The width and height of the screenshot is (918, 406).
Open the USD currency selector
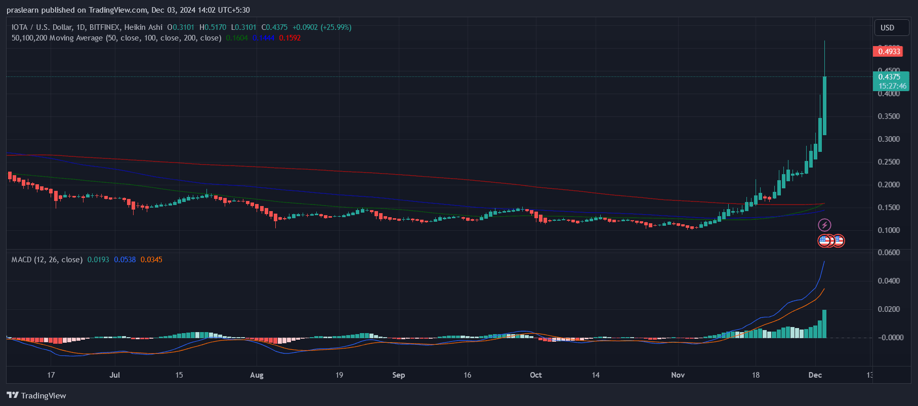point(892,28)
